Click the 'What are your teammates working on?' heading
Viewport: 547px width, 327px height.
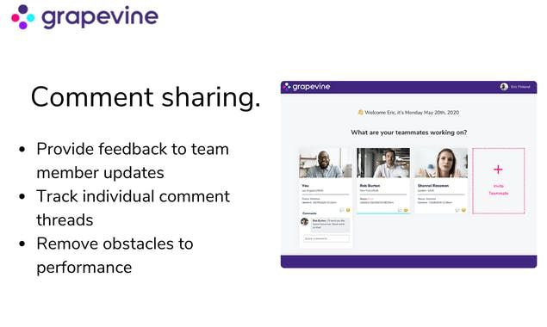click(409, 133)
